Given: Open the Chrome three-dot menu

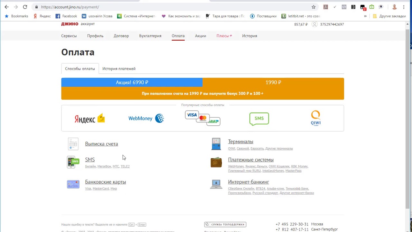Looking at the screenshot, I should (x=404, y=7).
